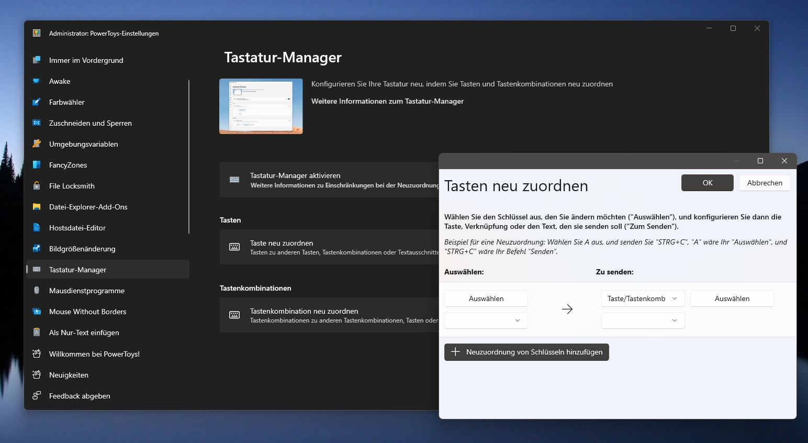Click the Tastatur-Manager keyboard icon in the sidebar
Screen dimensions: 808x443
click(x=37, y=270)
